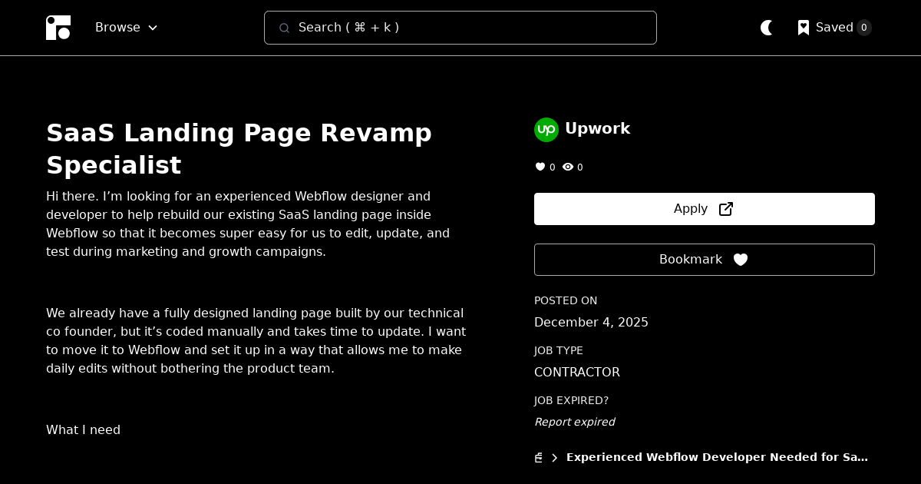Click the bookmark icon next to Saved
This screenshot has height=484, width=921.
pos(803,28)
